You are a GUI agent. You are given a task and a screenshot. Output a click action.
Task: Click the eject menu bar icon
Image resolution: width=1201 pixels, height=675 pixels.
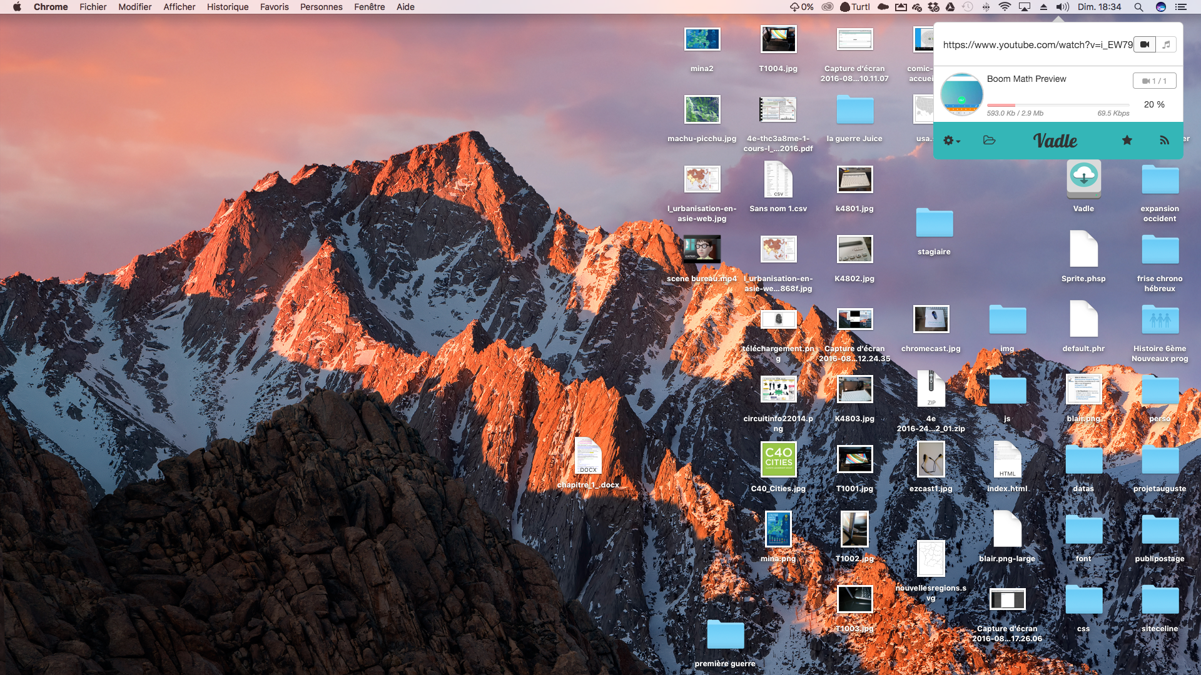(x=1043, y=7)
